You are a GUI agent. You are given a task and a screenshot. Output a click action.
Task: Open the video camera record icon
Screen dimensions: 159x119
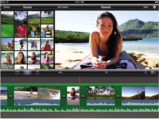153,73
